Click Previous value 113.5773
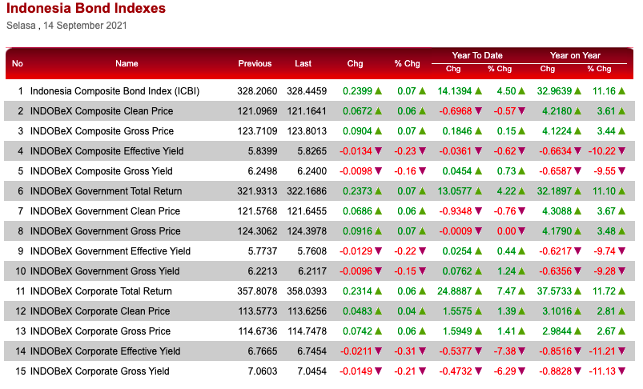 [258, 311]
